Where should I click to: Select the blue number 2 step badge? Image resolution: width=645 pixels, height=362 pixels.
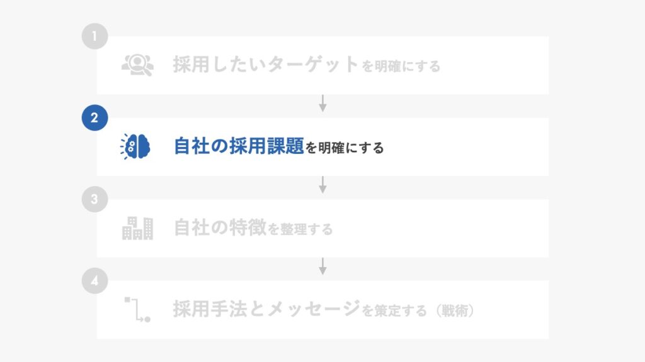click(x=94, y=118)
